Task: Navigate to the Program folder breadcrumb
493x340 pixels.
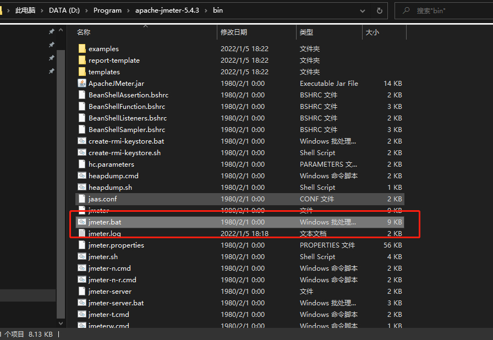Action: [107, 10]
